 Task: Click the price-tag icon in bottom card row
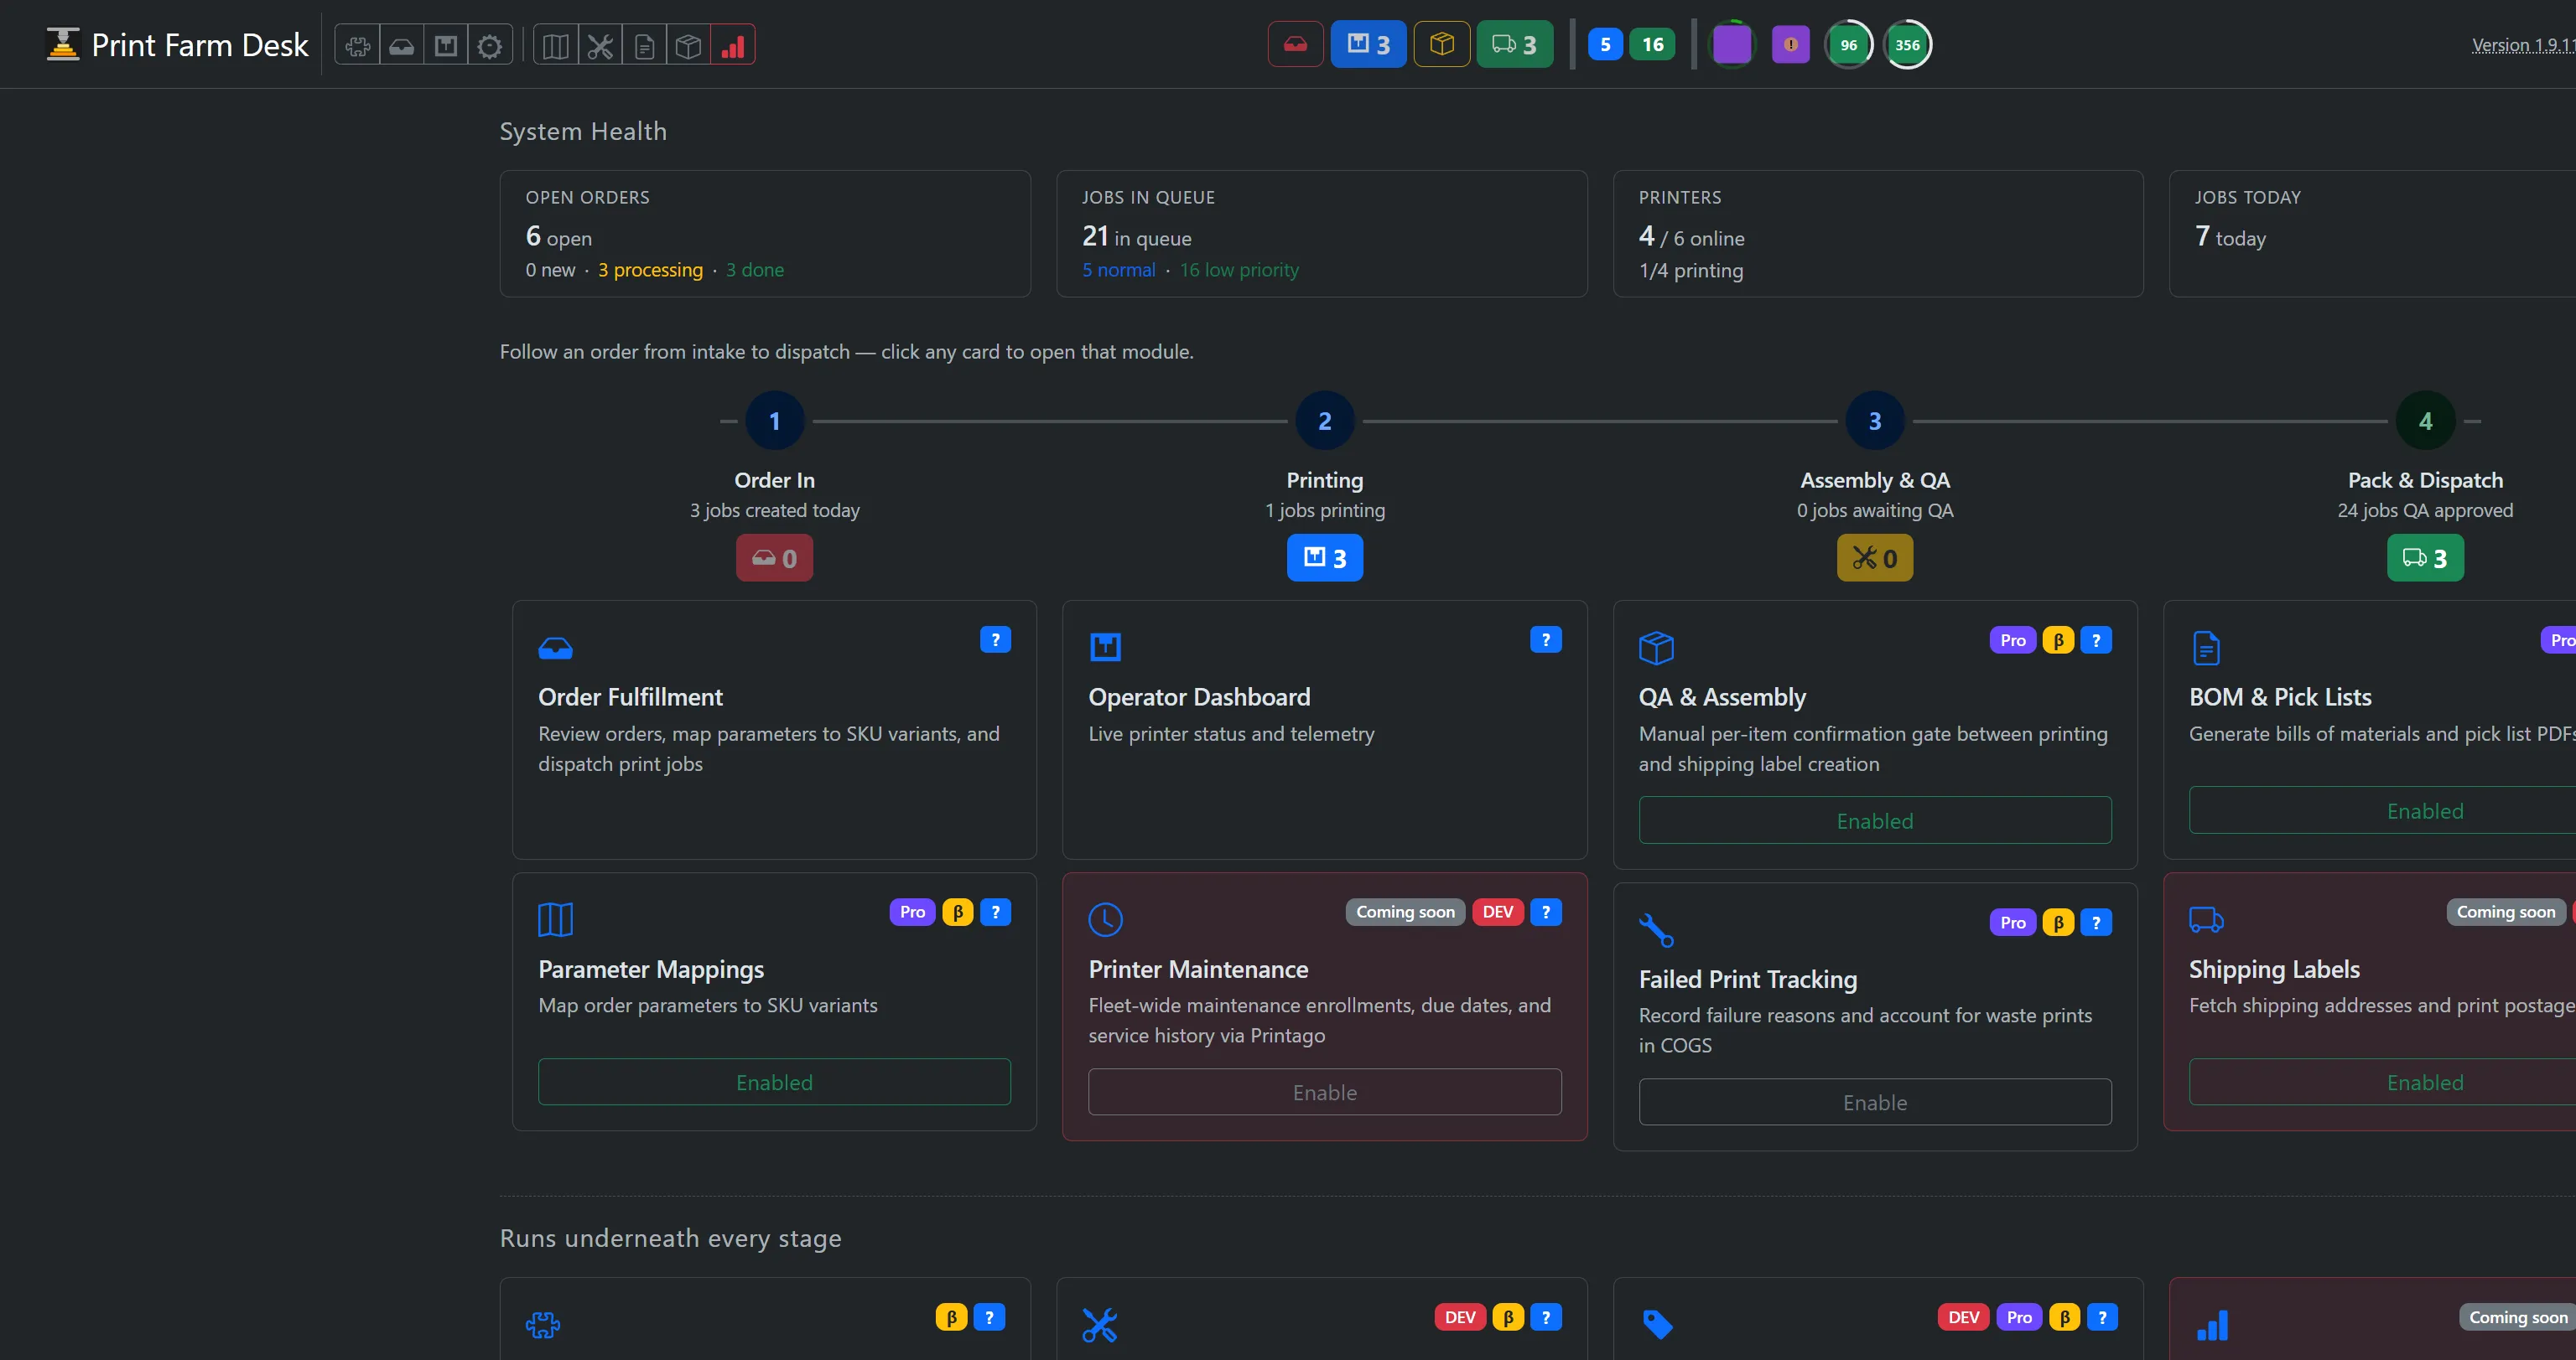[1657, 1325]
